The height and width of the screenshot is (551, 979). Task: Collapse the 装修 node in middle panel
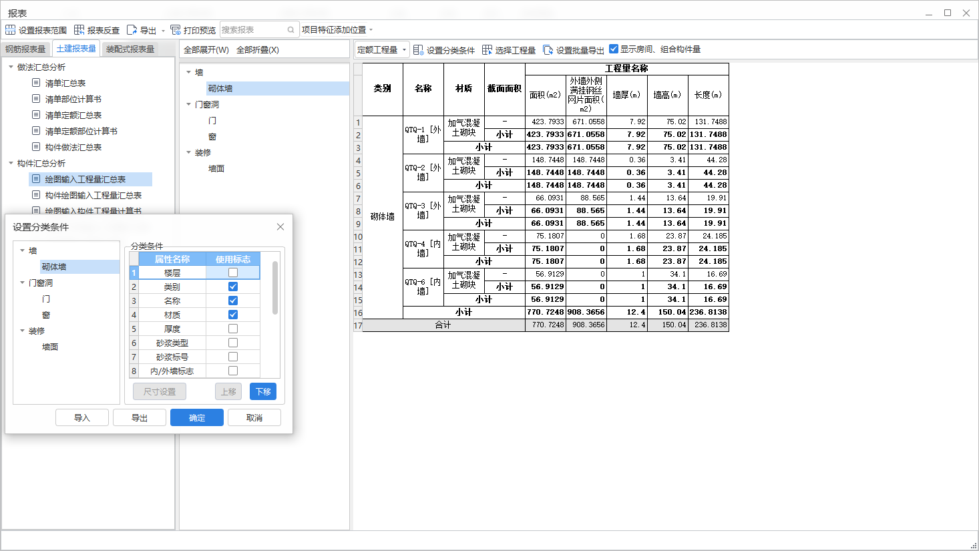(188, 152)
